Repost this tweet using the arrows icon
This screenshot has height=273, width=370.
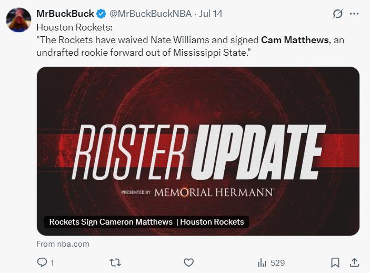114,262
